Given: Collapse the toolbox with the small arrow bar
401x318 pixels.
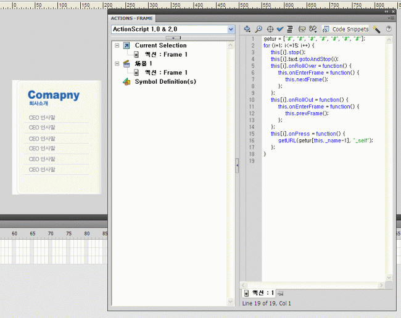Looking at the screenshot, I should (173, 38).
